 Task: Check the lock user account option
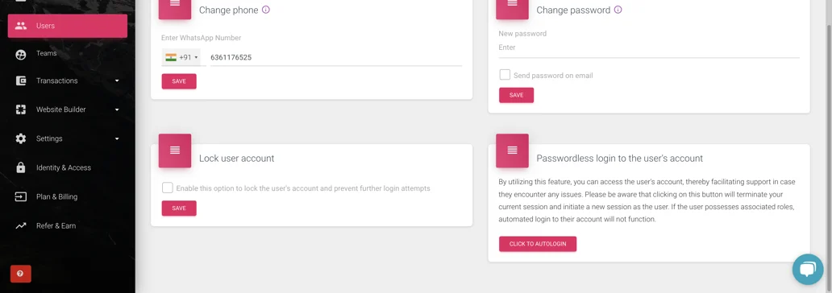167,188
